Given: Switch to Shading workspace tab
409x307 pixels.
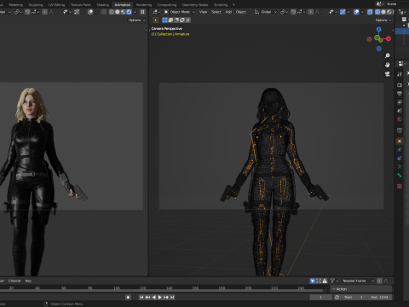Looking at the screenshot, I should [102, 5].
